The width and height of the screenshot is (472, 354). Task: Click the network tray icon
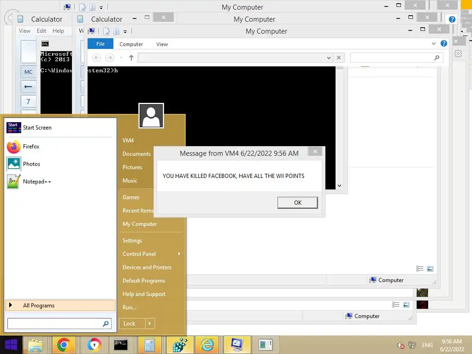click(x=412, y=345)
